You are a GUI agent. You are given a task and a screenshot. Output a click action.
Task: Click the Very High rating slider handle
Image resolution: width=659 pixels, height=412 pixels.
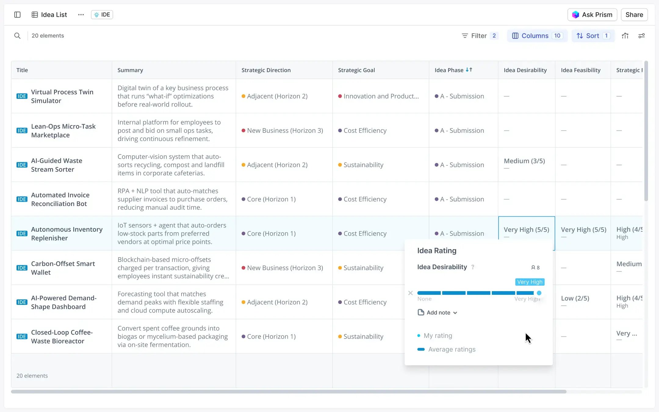(x=539, y=293)
